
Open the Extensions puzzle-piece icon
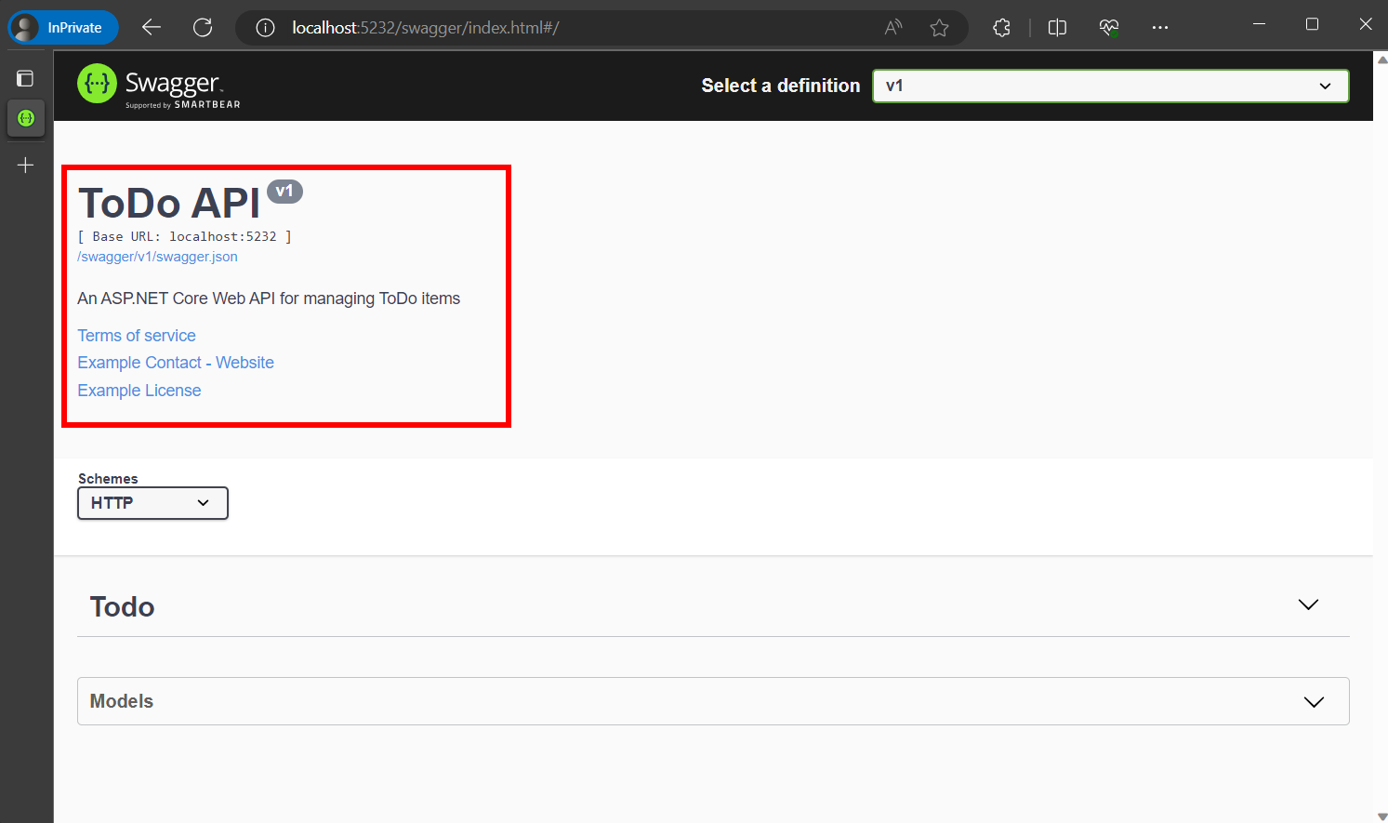click(1001, 27)
